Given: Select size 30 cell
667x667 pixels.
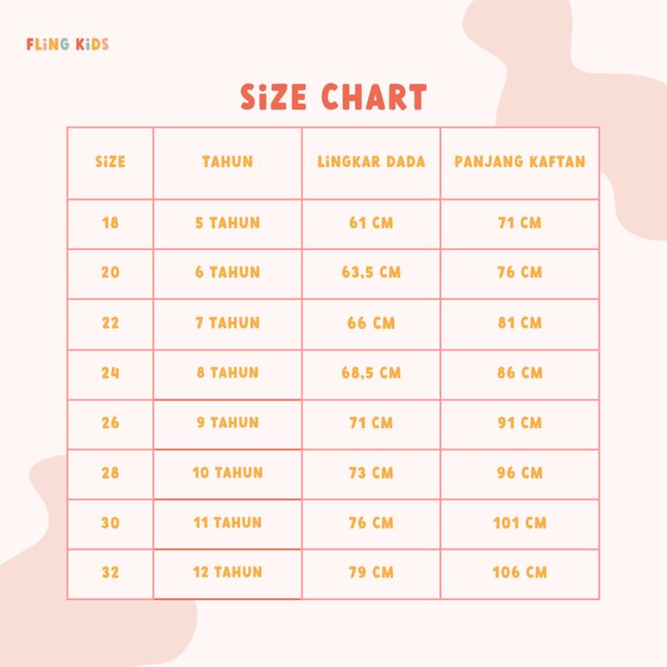Looking at the screenshot, I should tap(110, 522).
